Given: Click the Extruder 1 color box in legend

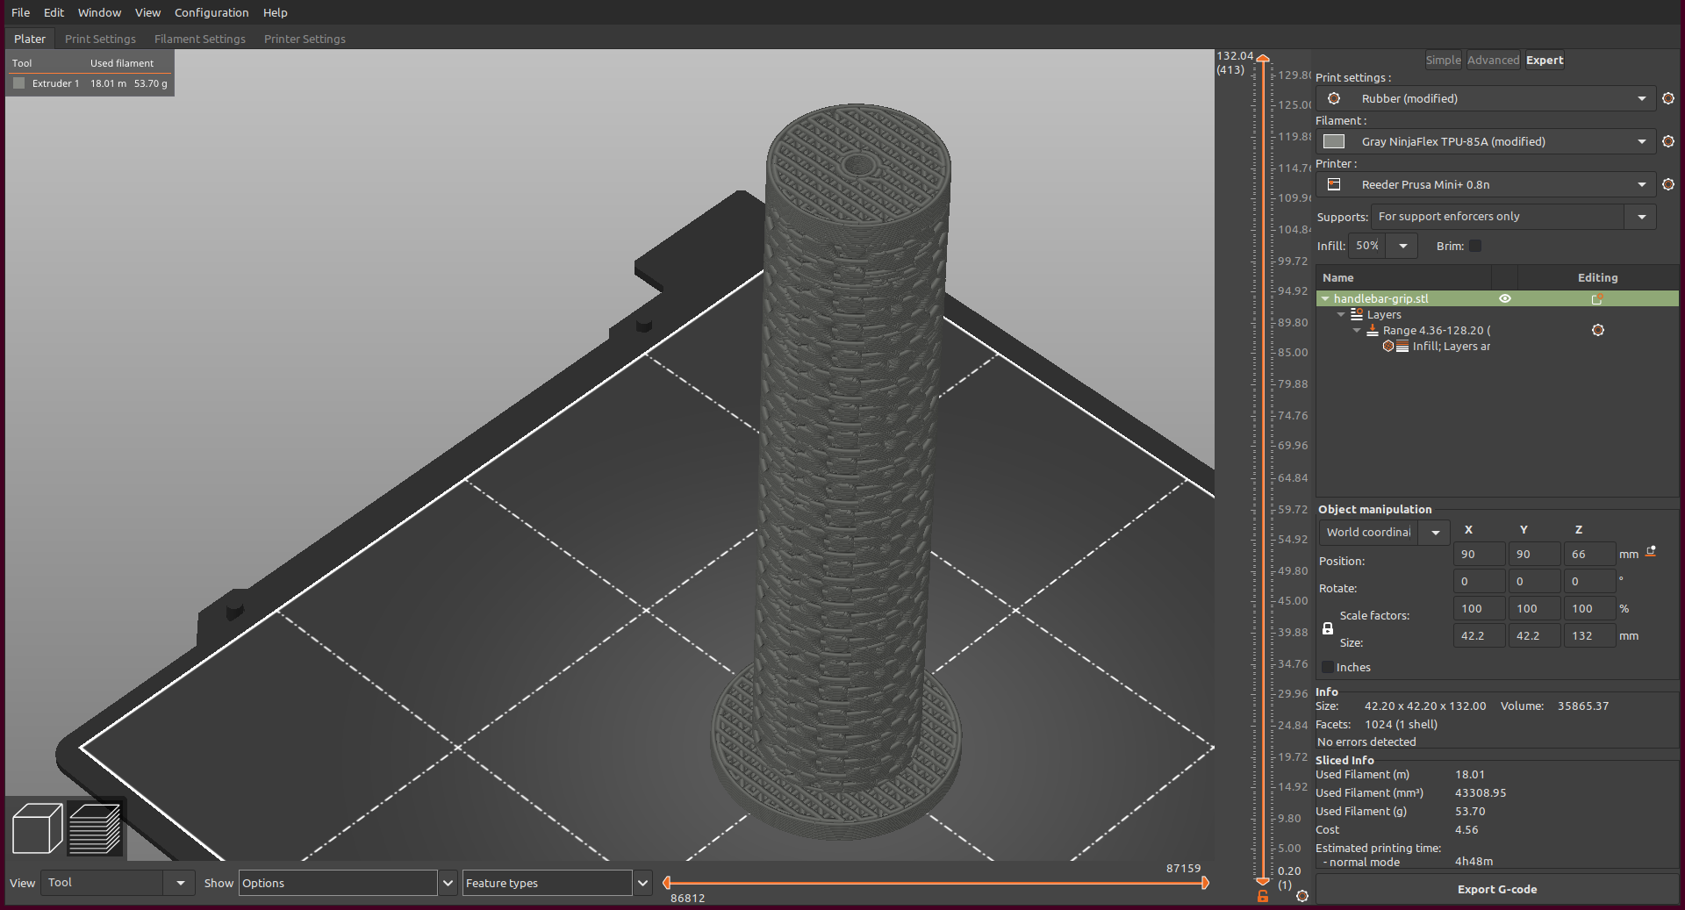Looking at the screenshot, I should (19, 83).
